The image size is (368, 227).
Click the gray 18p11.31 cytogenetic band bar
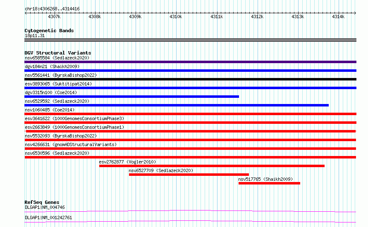coord(190,40)
